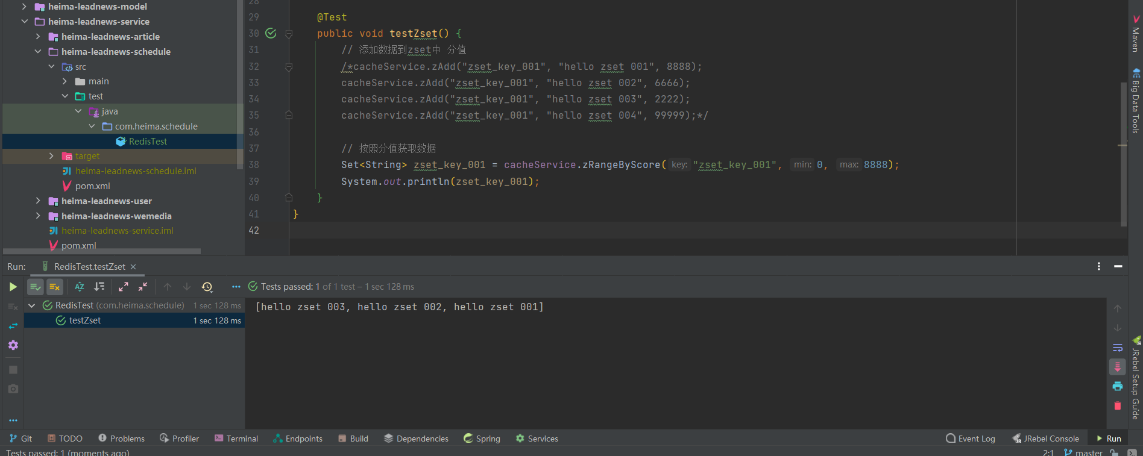Click Rerun Failed Tests icon
The image size is (1143, 456).
(13, 307)
